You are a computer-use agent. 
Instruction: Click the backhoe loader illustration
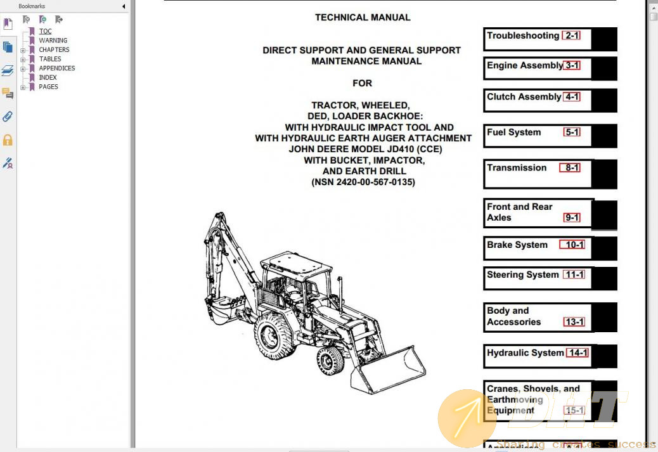coord(314,302)
